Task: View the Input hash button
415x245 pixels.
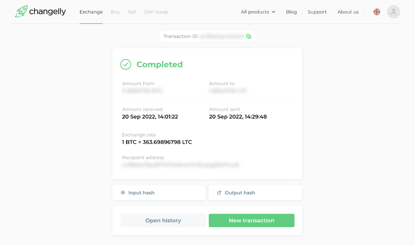Action: tap(159, 193)
